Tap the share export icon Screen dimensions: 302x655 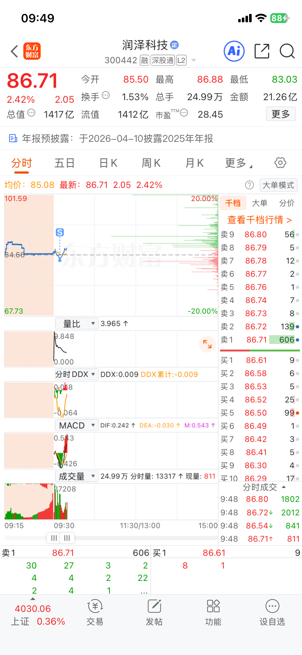[x=262, y=51]
